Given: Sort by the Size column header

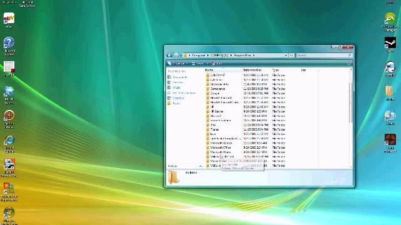Looking at the screenshot, I should pos(309,70).
